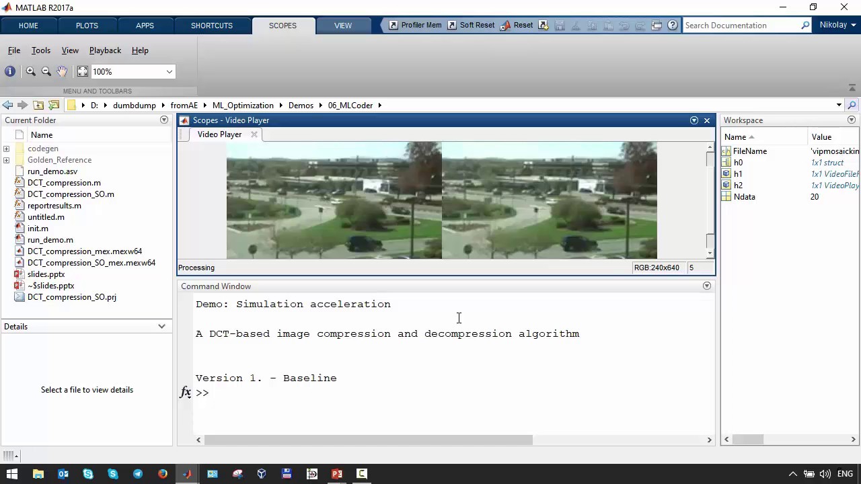
Task: Switch to the PLOTS tab
Action: [x=87, y=26]
